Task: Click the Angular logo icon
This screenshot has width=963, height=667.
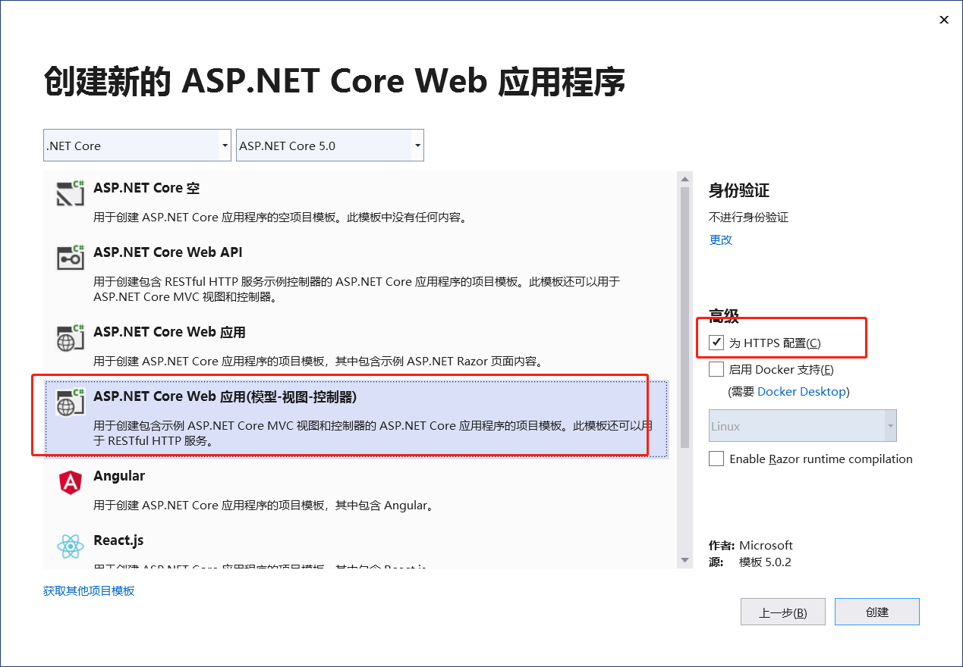Action: (71, 482)
